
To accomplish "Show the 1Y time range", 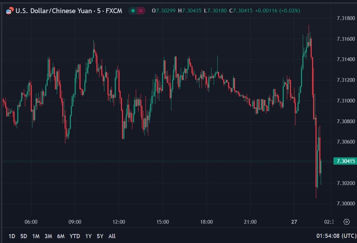I will pos(88,236).
